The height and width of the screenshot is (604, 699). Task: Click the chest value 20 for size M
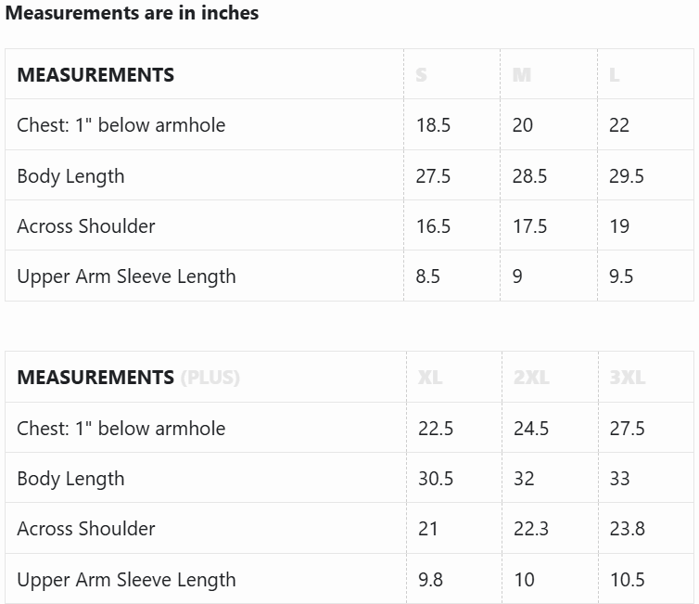pyautogui.click(x=523, y=125)
